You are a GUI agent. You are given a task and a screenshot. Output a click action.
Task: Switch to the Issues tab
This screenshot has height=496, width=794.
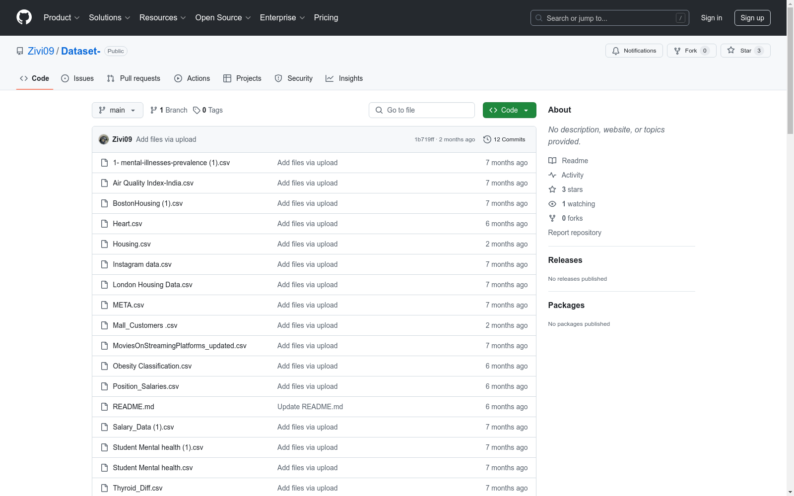point(77,78)
